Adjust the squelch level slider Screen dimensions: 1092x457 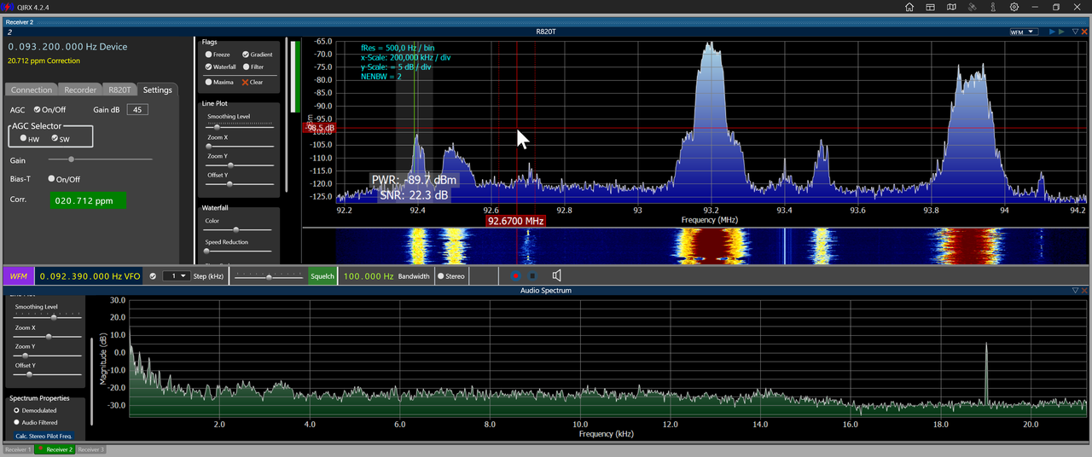pos(269,276)
